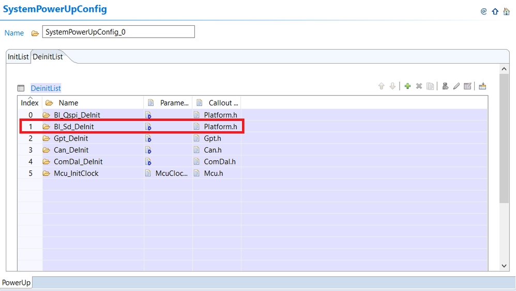Click the Name column header
The image size is (516, 291).
click(93, 102)
